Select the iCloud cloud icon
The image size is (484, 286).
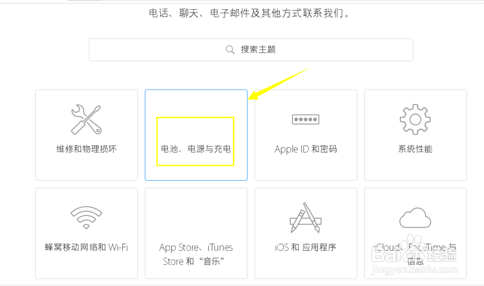click(415, 218)
